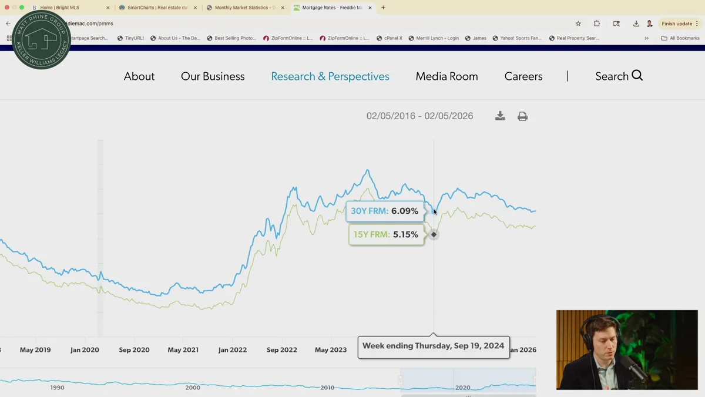705x397 pixels.
Task: Click the Week ending Sep 19, 2024 tooltip
Action: tap(434, 346)
